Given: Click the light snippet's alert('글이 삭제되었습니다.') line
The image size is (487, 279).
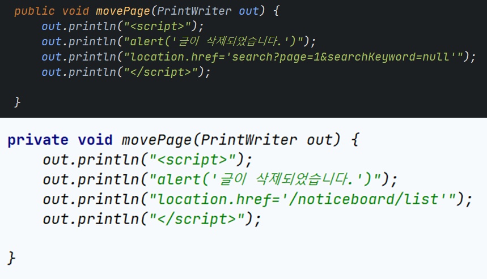Looking at the screenshot, I should [220, 180].
